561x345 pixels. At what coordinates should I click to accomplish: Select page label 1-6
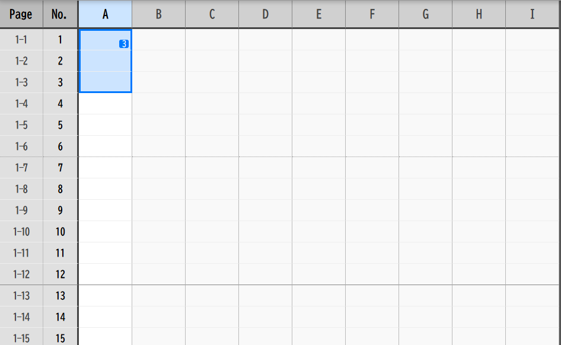tap(21, 146)
